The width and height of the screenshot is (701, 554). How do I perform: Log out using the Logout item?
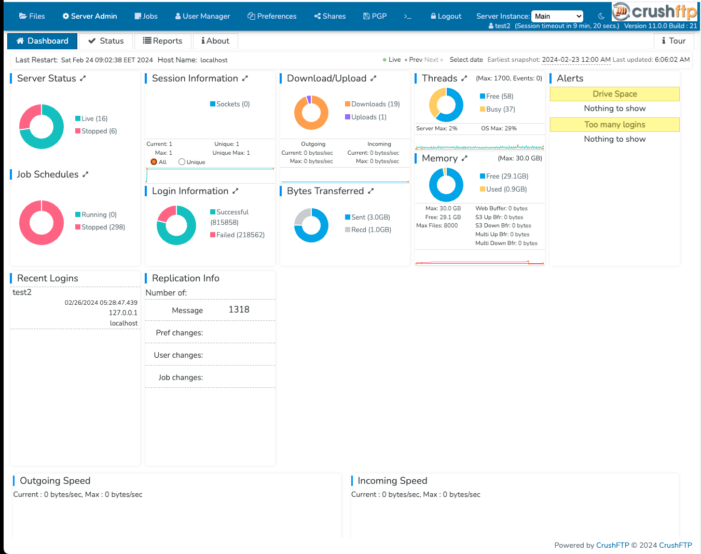(446, 16)
